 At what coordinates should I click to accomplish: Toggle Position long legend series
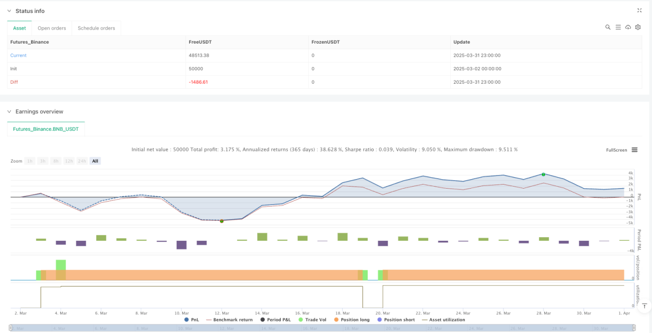click(x=353, y=319)
